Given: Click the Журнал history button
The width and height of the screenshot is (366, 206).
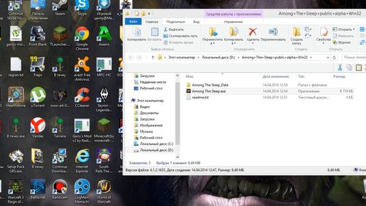Looking at the screenshot, I should 342,42.
